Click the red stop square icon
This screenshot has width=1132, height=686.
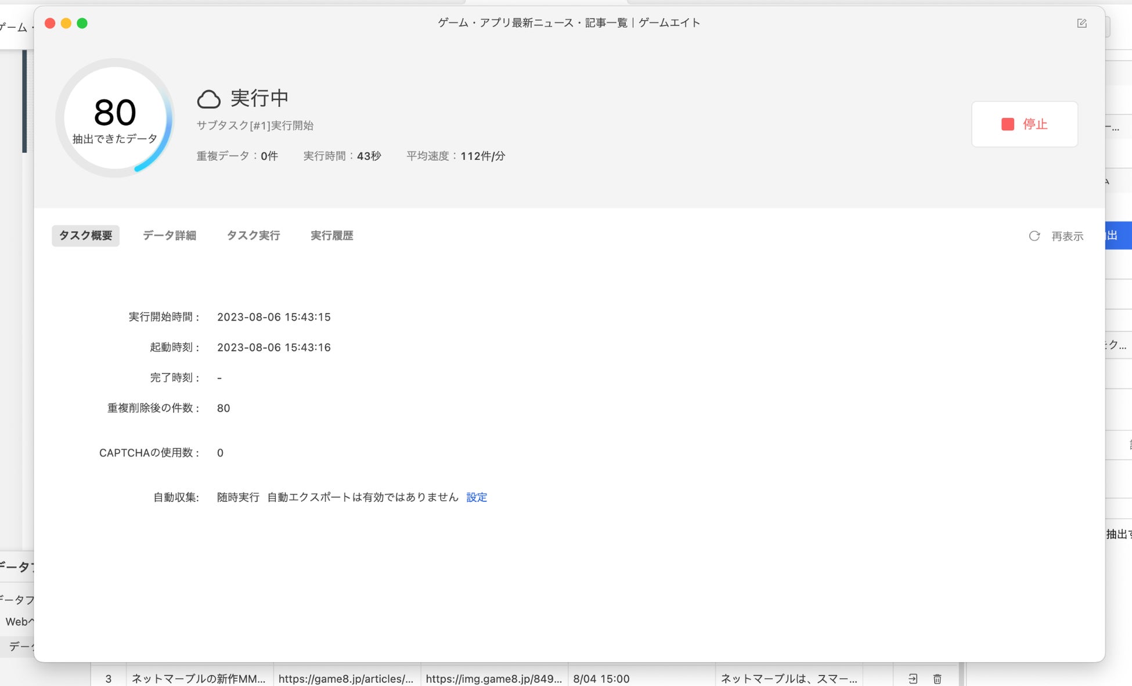tap(1007, 124)
